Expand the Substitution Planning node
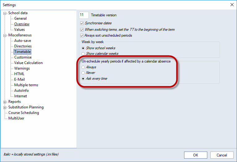This screenshot has height=162, width=237. (x=5, y=107)
